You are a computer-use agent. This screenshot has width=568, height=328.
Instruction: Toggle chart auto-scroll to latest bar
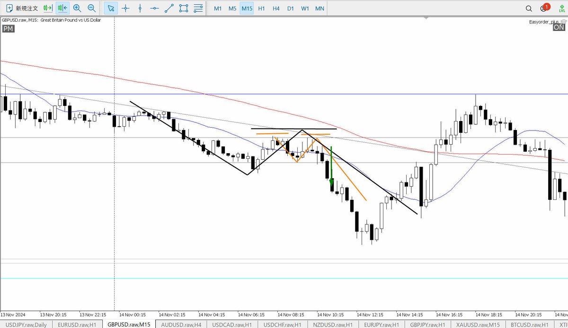[62, 8]
